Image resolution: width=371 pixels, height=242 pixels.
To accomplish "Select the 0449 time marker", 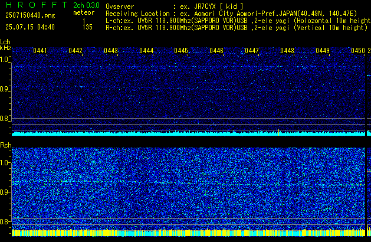I will coord(322,51).
